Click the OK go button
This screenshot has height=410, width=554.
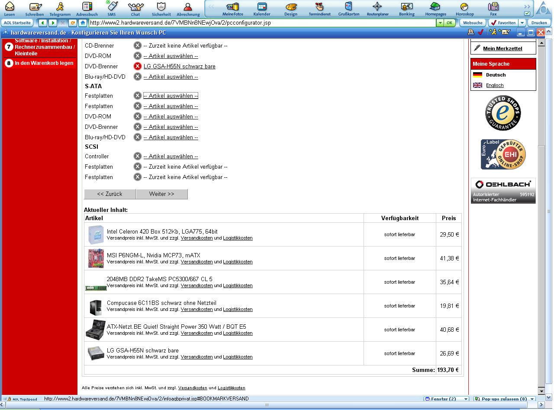(x=450, y=23)
